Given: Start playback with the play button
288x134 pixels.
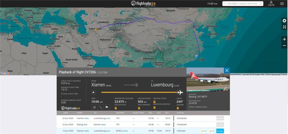Looking at the screenshot, I should (93, 92).
